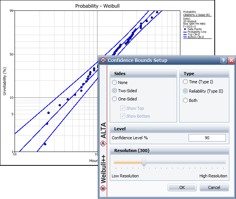This screenshot has width=236, height=199.
Task: Select the None sides option
Action: click(x=115, y=83)
